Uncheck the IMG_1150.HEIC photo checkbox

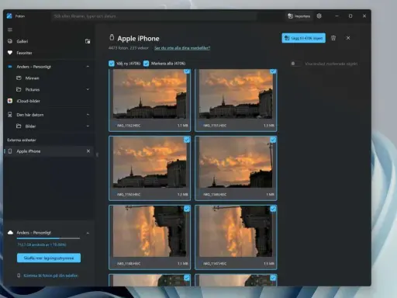pyautogui.click(x=187, y=140)
